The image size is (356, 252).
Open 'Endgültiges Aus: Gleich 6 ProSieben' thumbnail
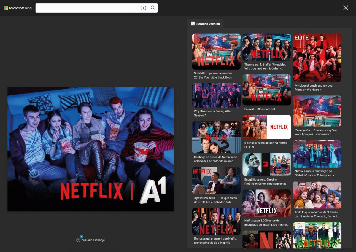coord(267,165)
